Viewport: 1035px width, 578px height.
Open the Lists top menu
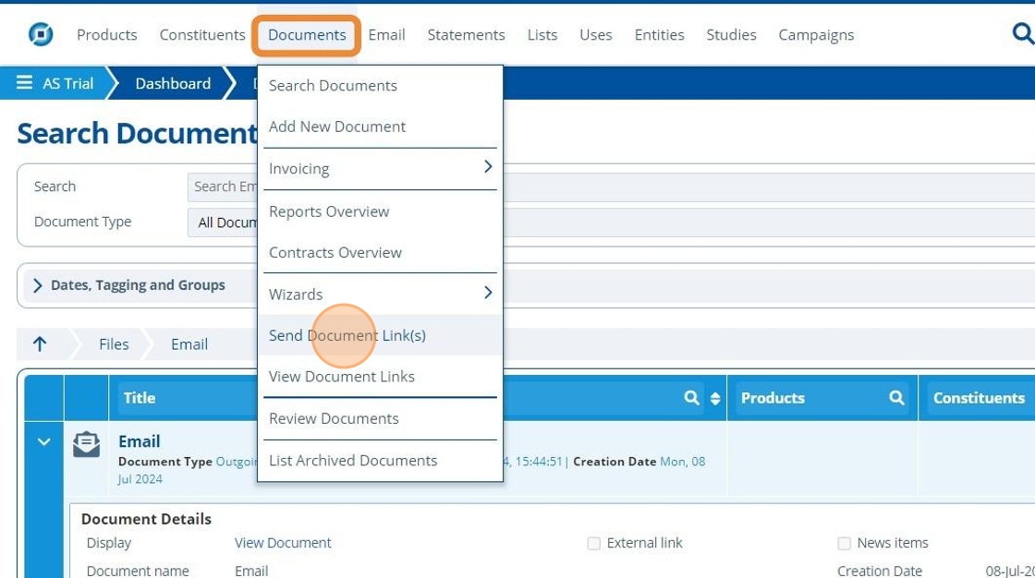542,35
